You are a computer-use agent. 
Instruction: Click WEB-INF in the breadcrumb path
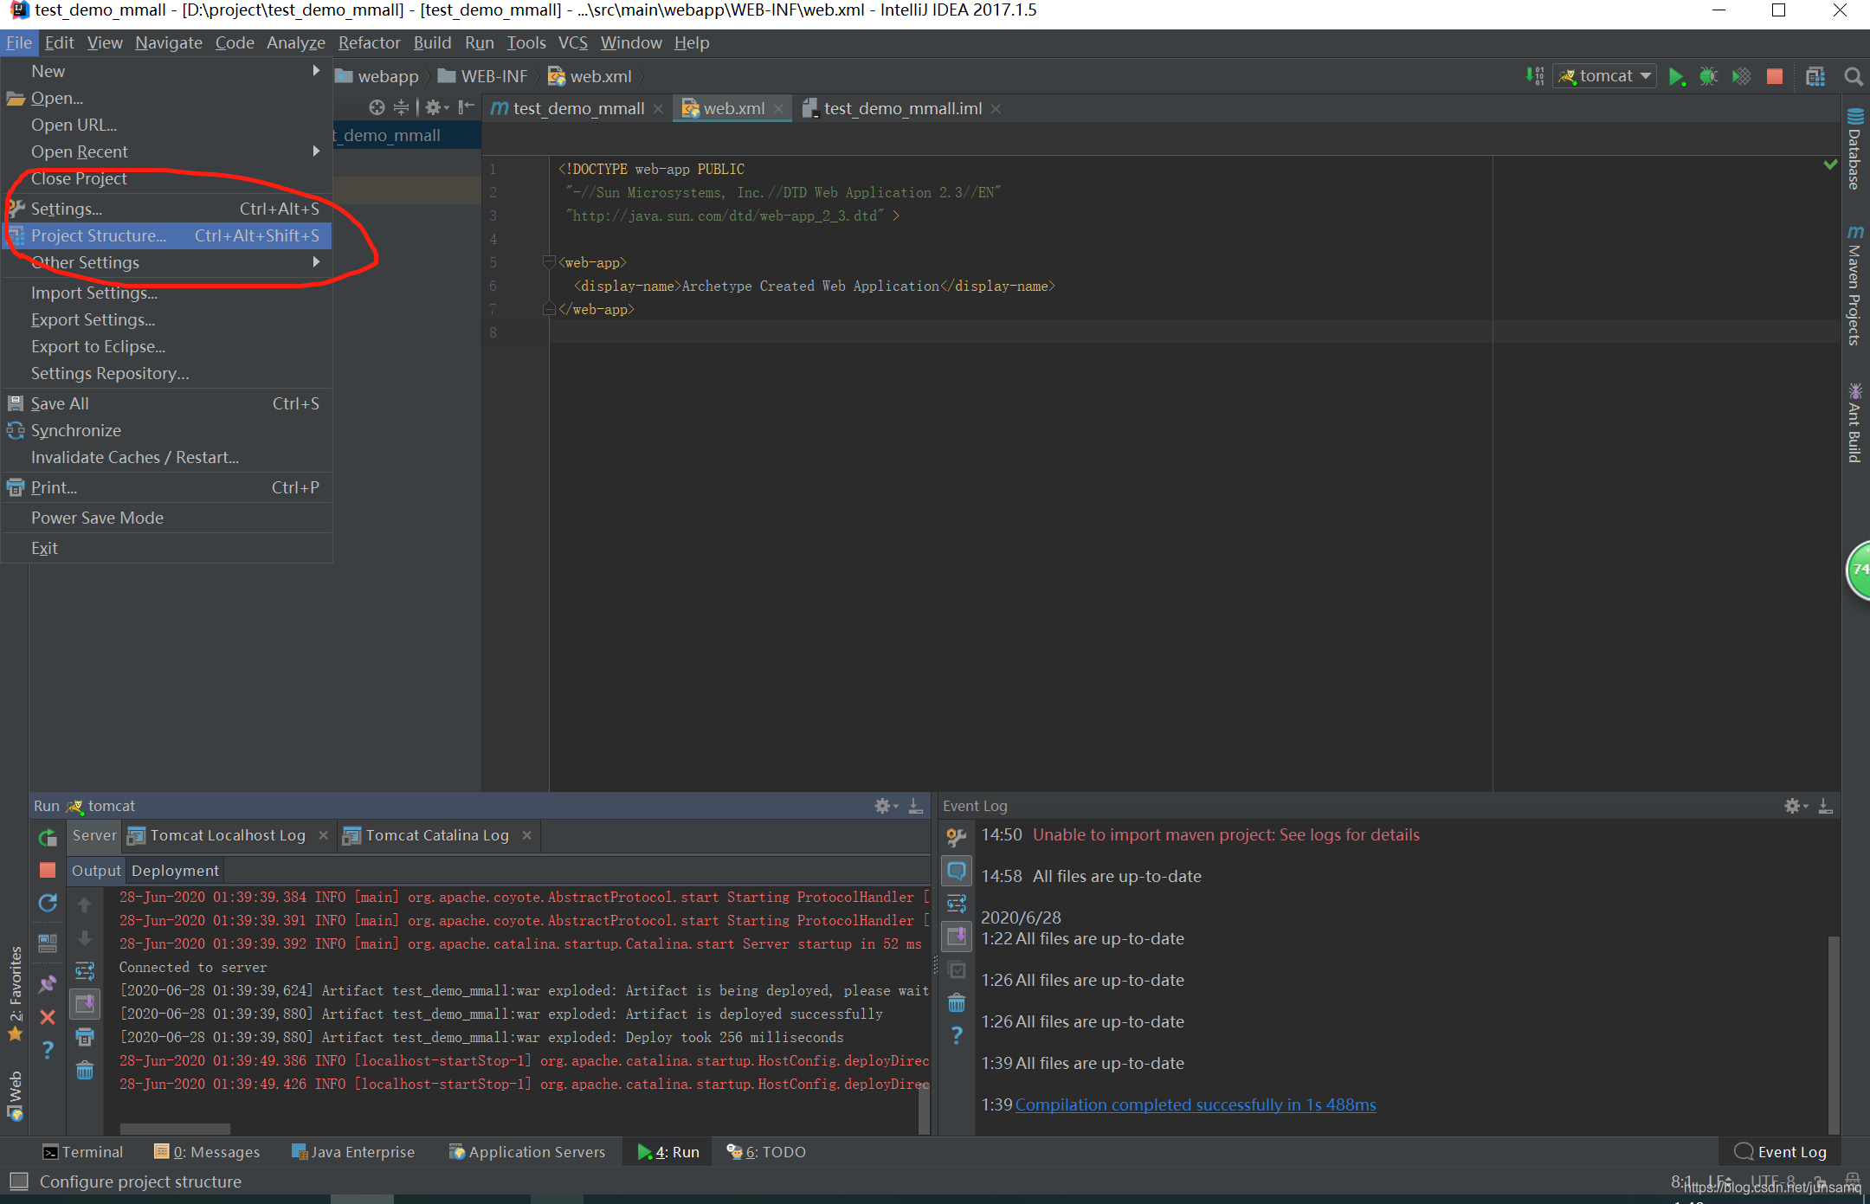[482, 76]
